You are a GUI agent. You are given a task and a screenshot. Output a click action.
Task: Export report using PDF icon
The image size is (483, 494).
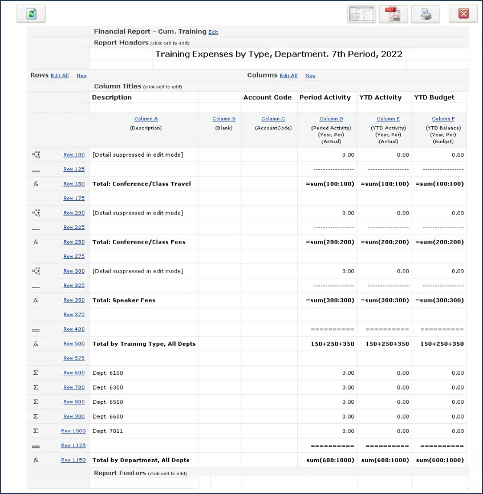[393, 14]
